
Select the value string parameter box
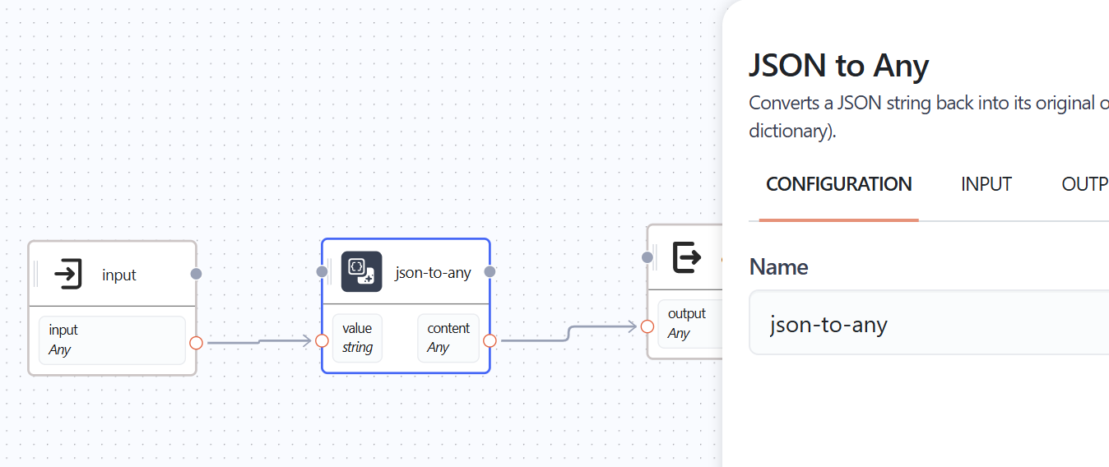click(x=357, y=338)
